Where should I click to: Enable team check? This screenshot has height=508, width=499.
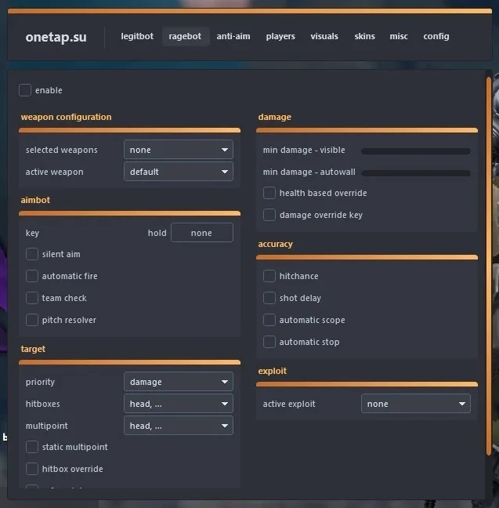[32, 298]
